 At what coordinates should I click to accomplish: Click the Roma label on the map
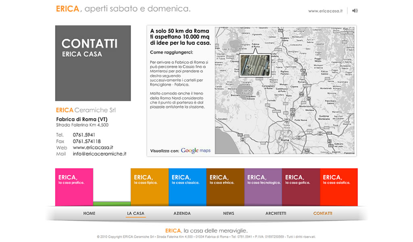pos(285,140)
